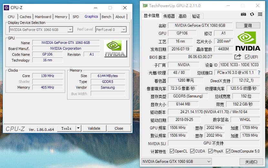Click the GDDR5 (Samsung) memory type field
This screenshot has width=268, height=168.
[188, 96]
